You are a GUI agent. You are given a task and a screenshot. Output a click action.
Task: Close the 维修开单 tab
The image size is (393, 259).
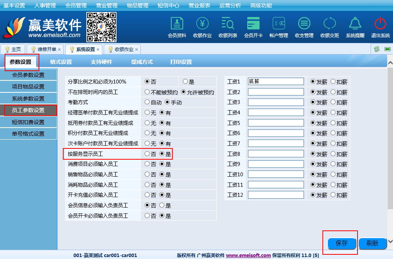coord(59,49)
